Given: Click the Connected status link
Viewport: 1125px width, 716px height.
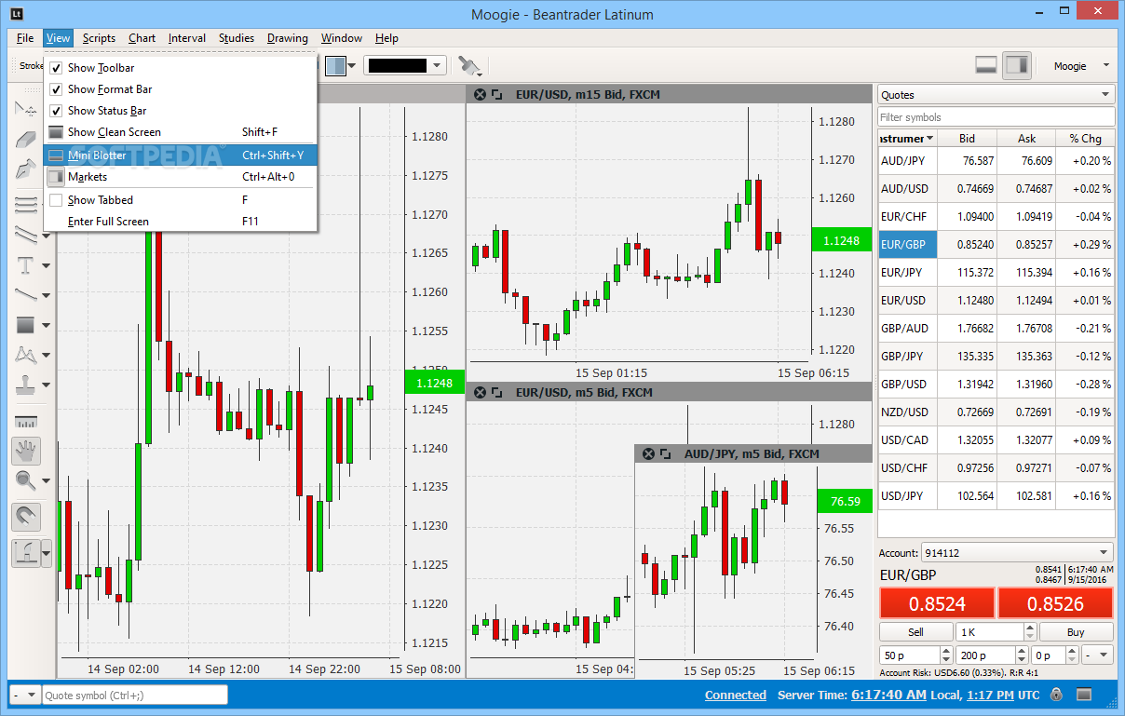Looking at the screenshot, I should click(736, 695).
